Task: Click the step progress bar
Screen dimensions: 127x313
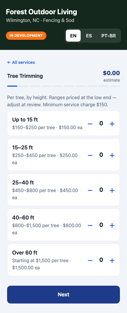Action: (63, 86)
